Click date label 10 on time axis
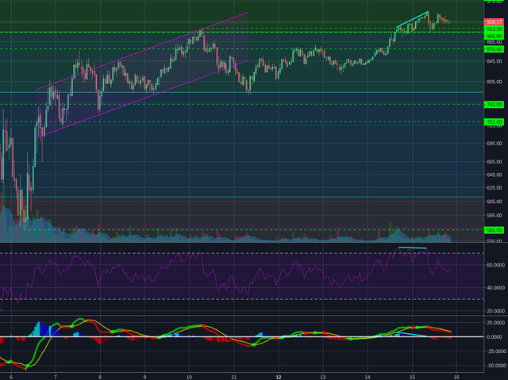The width and height of the screenshot is (508, 380). pyautogui.click(x=189, y=377)
